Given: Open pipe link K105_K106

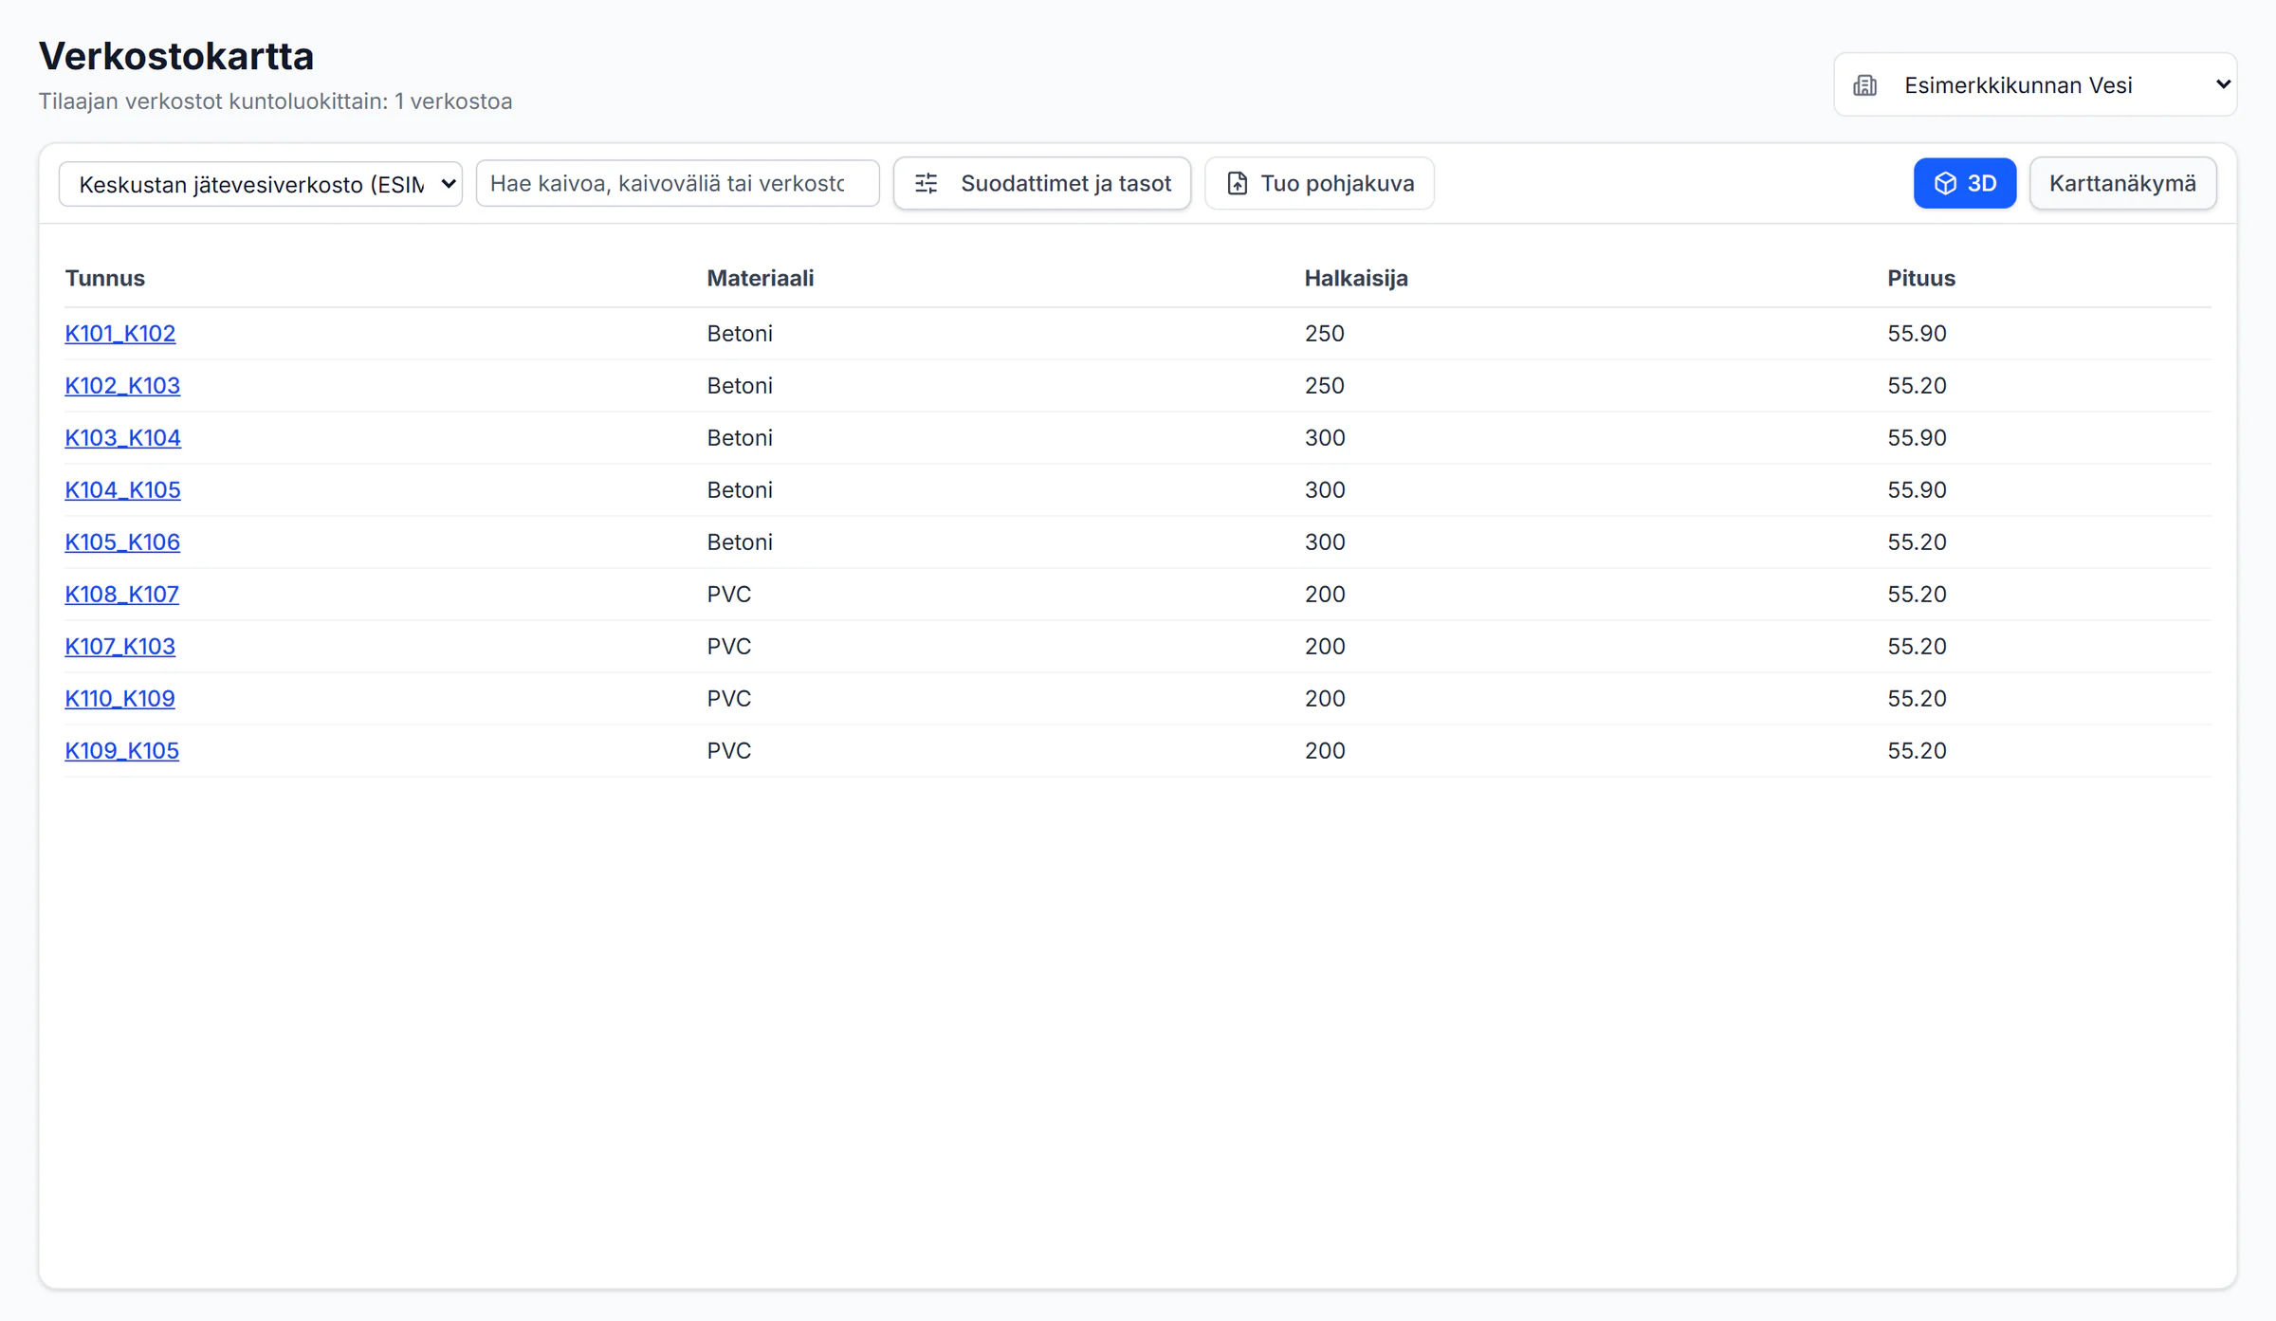Looking at the screenshot, I should pos(122,541).
